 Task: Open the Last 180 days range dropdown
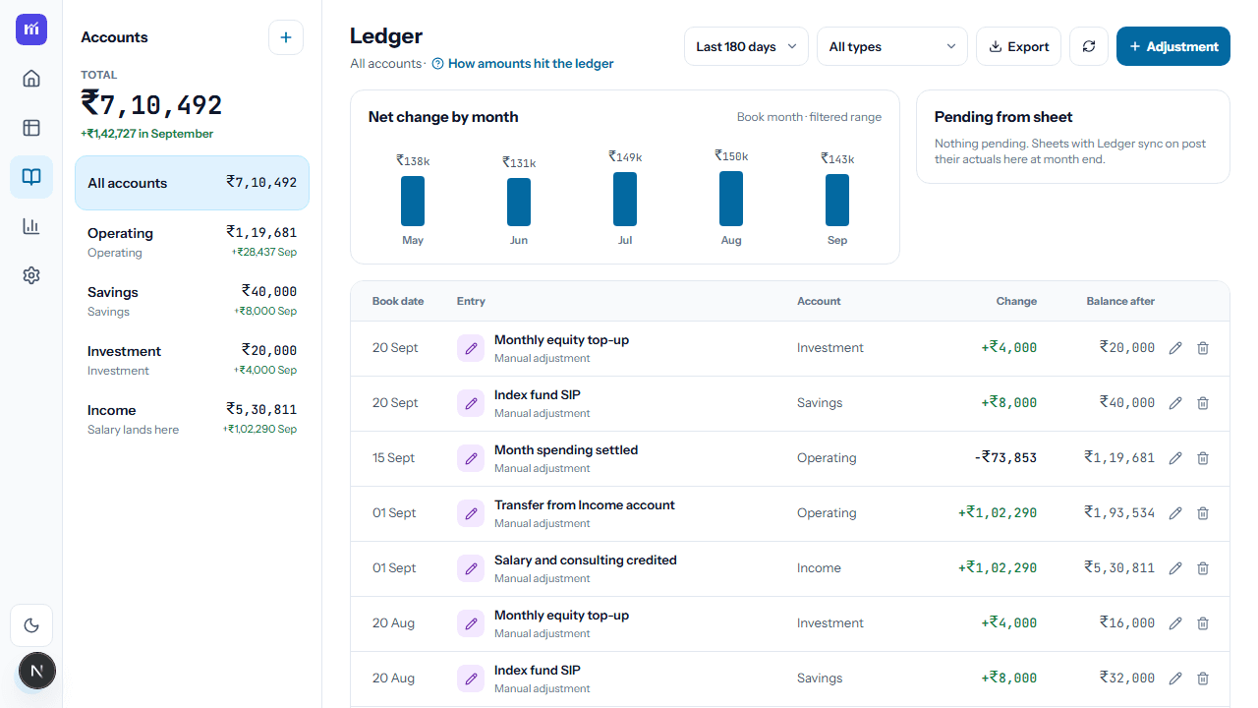746,46
